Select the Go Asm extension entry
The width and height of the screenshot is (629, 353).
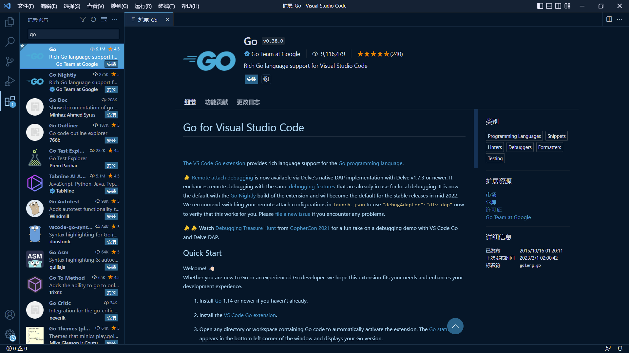click(72, 259)
